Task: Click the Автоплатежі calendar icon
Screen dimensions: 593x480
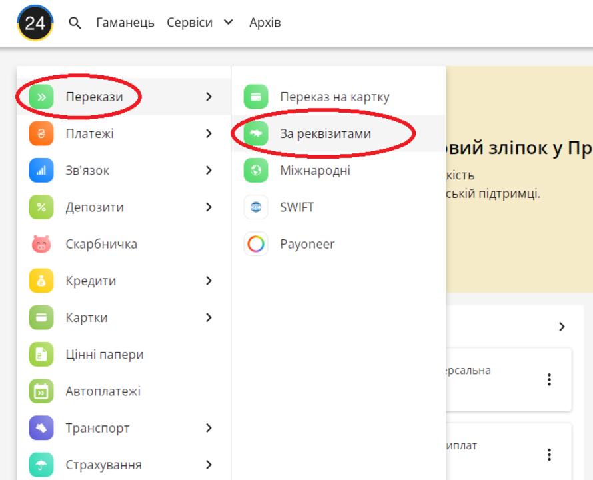Action: click(41, 391)
